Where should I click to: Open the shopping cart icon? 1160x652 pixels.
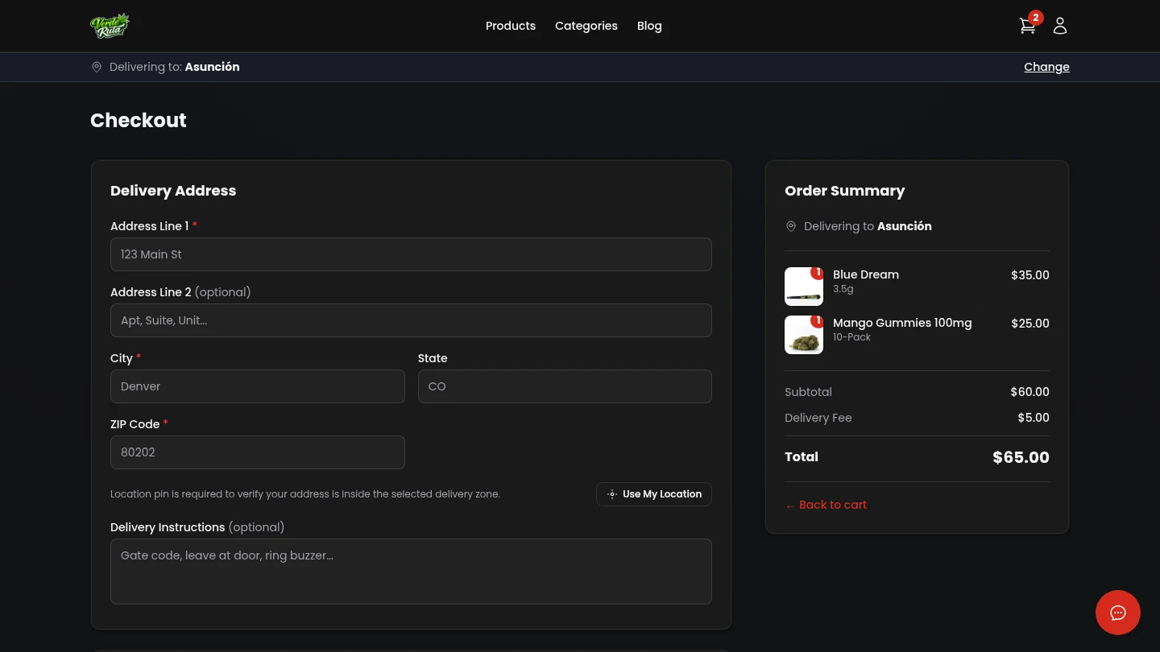pos(1027,26)
